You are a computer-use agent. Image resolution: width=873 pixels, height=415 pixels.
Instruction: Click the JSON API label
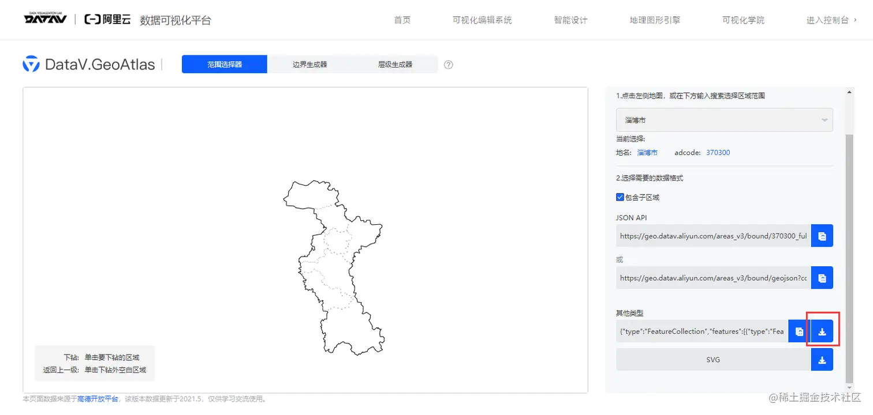point(631,218)
